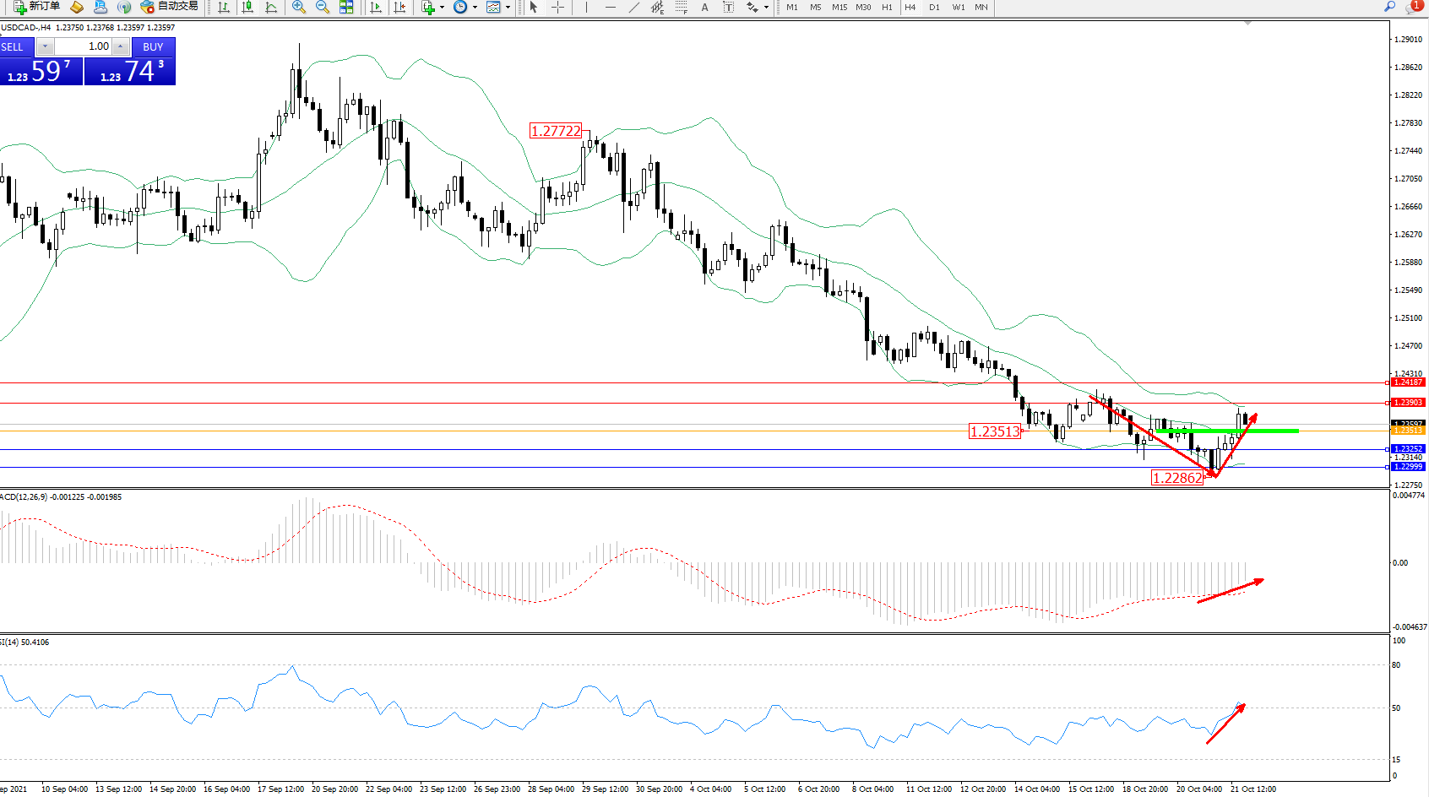The width and height of the screenshot is (1429, 797).
Task: Click the lot volume input field
Action: tap(84, 46)
